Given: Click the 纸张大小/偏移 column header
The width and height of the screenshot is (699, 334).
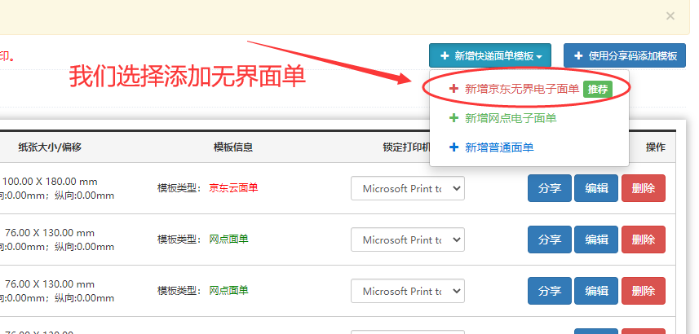Looking at the screenshot, I should point(50,147).
